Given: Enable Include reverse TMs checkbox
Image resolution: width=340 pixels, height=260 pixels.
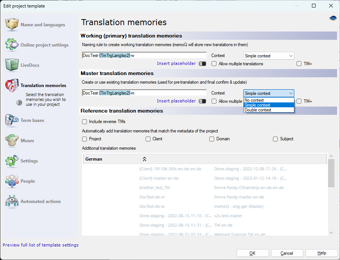Looking at the screenshot, I should click(85, 122).
